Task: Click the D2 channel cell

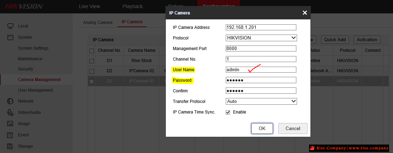Action: tap(109, 71)
